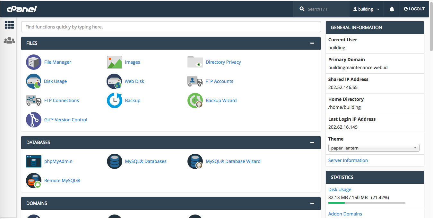Screen dimensions: 433x219
Task: Click the Remote MySQL link text
Action: click(62, 181)
